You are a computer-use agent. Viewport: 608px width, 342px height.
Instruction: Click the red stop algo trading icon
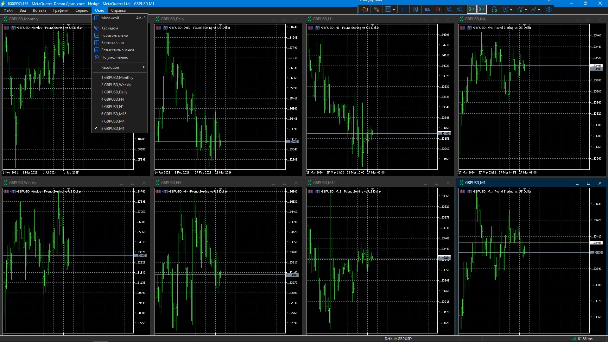coord(438,9)
